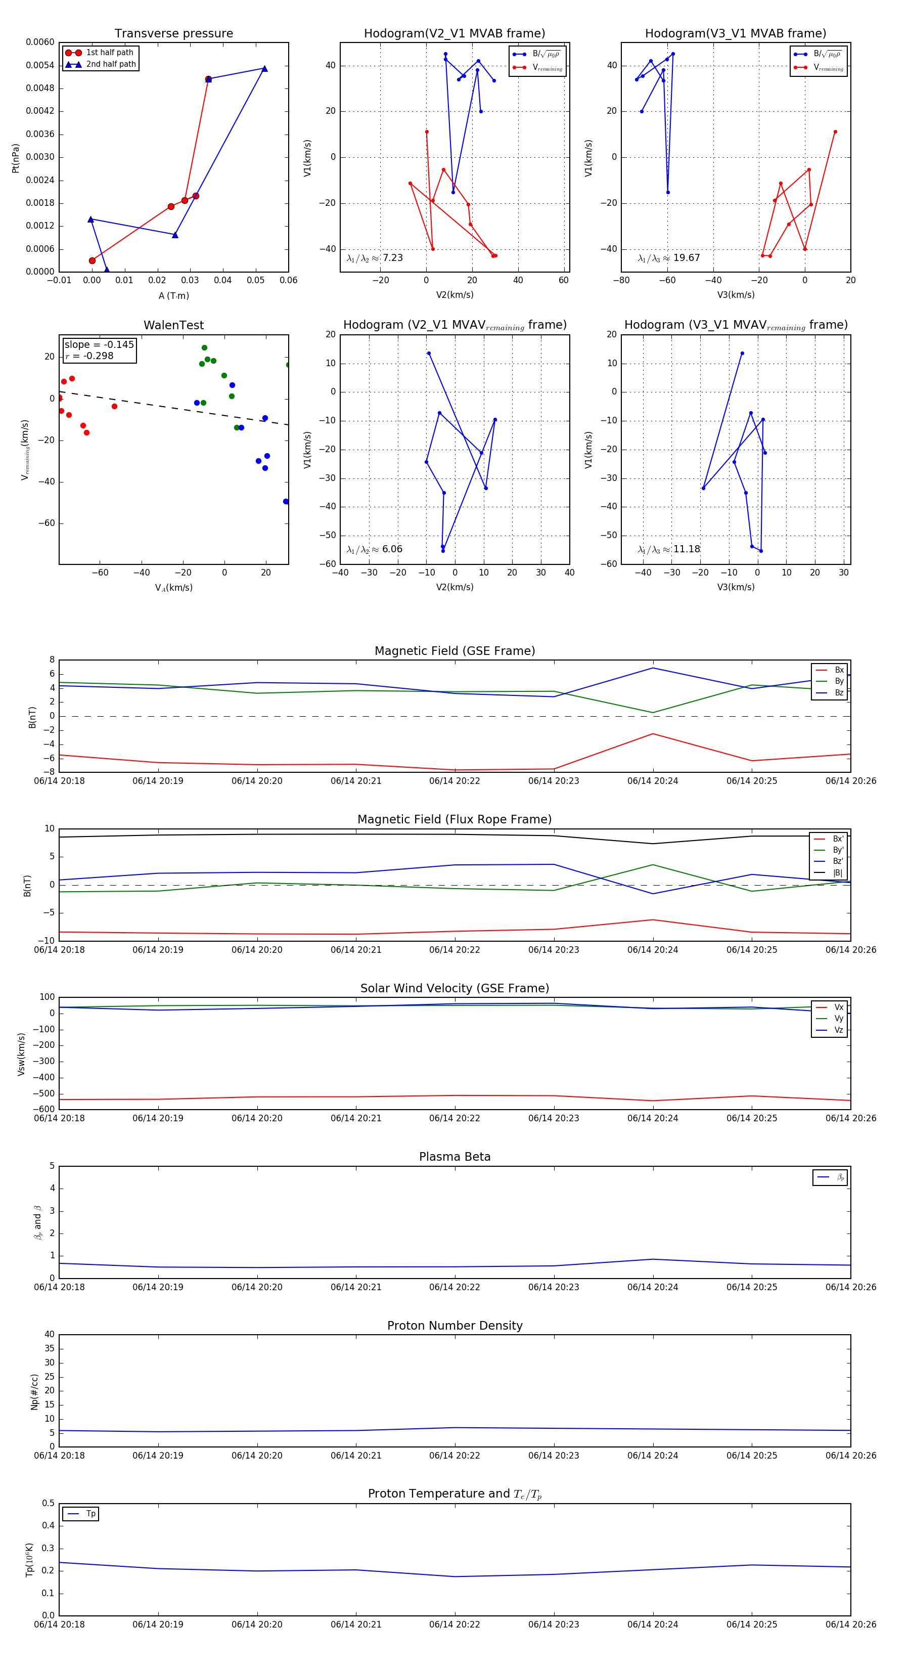
Task: Click the "V_A(km/s)" x-axis label of WalenTest
Action: click(173, 588)
